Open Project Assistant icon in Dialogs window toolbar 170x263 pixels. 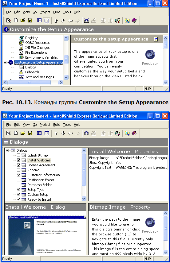click(x=9, y=133)
